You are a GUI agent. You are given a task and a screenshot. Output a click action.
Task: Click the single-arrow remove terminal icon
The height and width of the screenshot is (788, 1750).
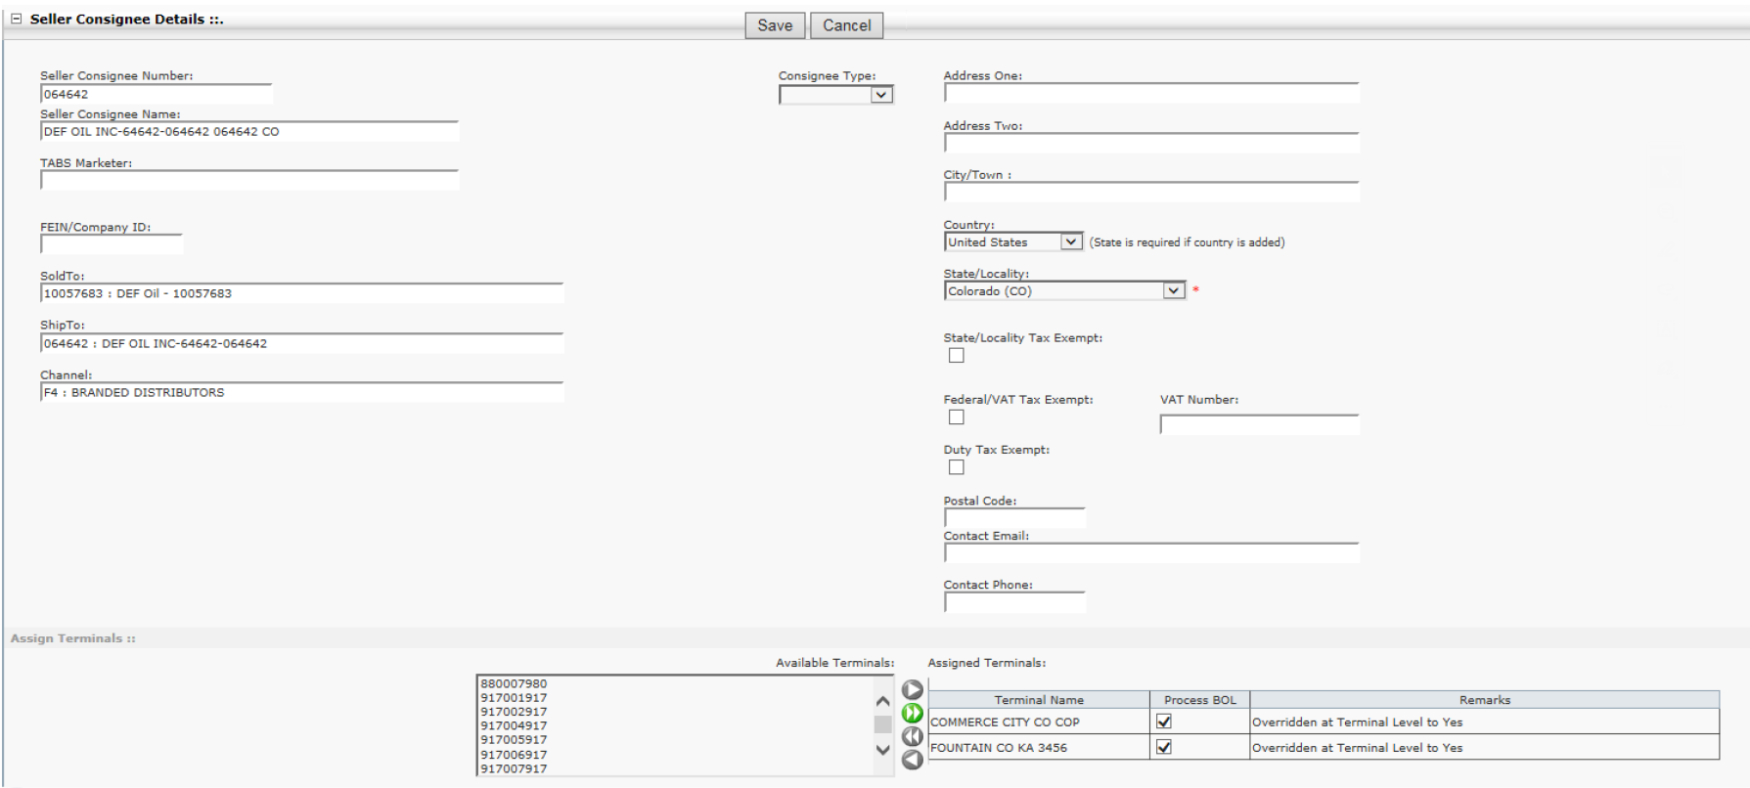coord(912,760)
